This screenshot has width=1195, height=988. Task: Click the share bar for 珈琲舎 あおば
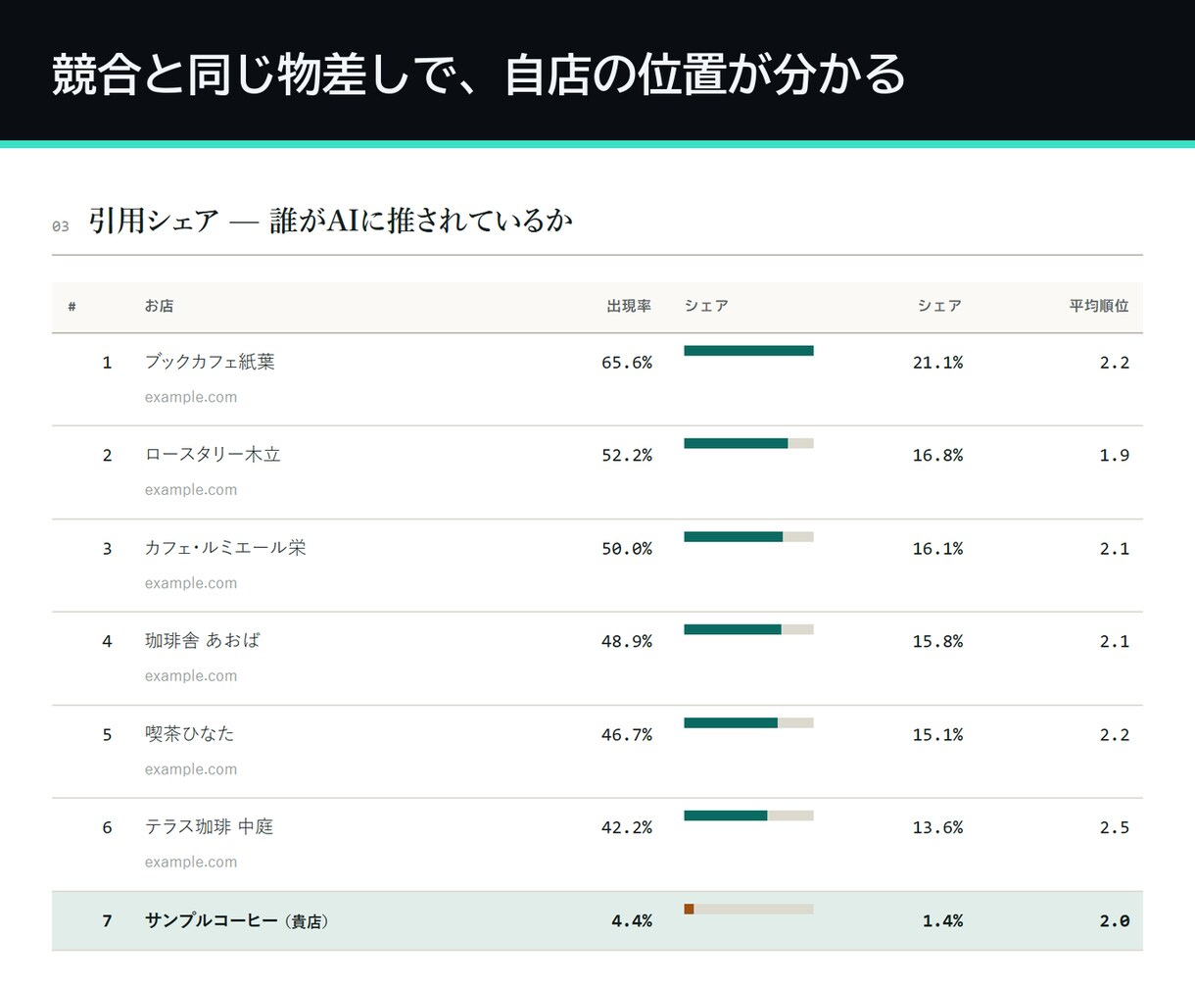[x=748, y=629]
